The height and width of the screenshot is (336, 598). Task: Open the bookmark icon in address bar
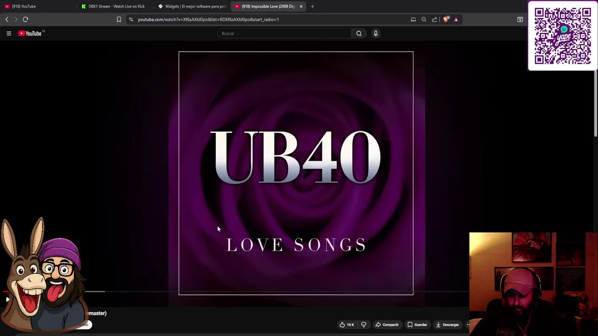pos(119,20)
